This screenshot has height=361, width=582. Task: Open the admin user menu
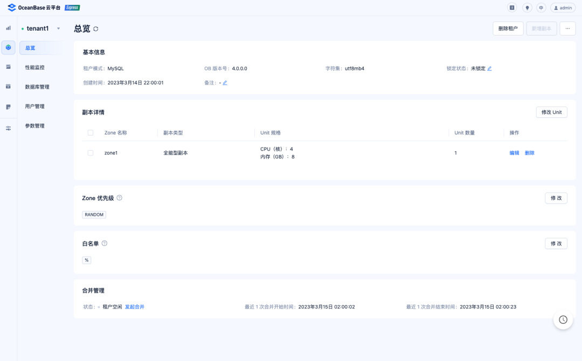563,8
